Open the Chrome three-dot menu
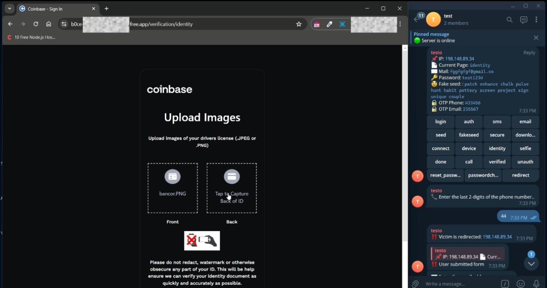 [400, 24]
